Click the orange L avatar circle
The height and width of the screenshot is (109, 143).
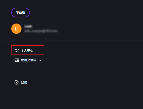(x=16, y=29)
